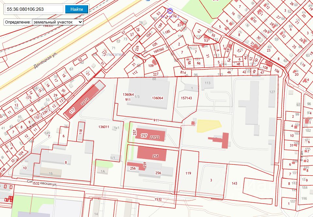Select the narrow parcel labeled 118

pos(81,132)
